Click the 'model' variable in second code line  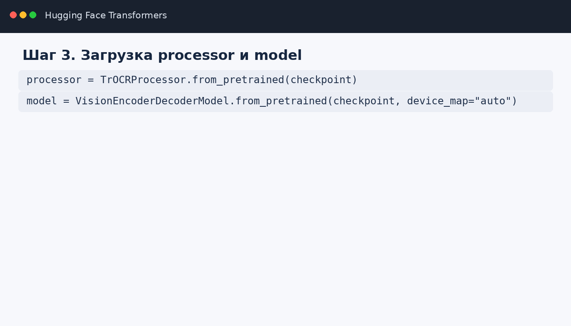(x=42, y=101)
